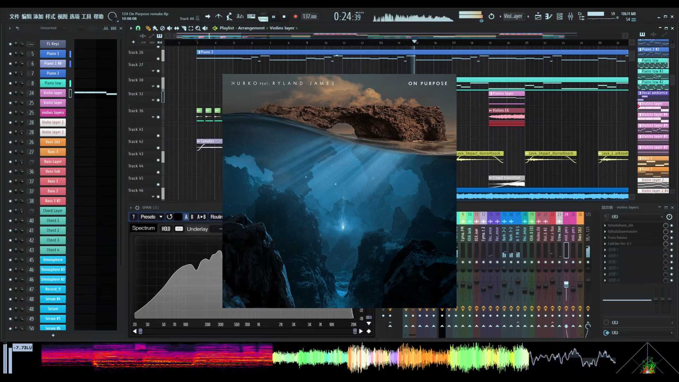Click the Piano low channel button
679x382 pixels.
coord(53,83)
